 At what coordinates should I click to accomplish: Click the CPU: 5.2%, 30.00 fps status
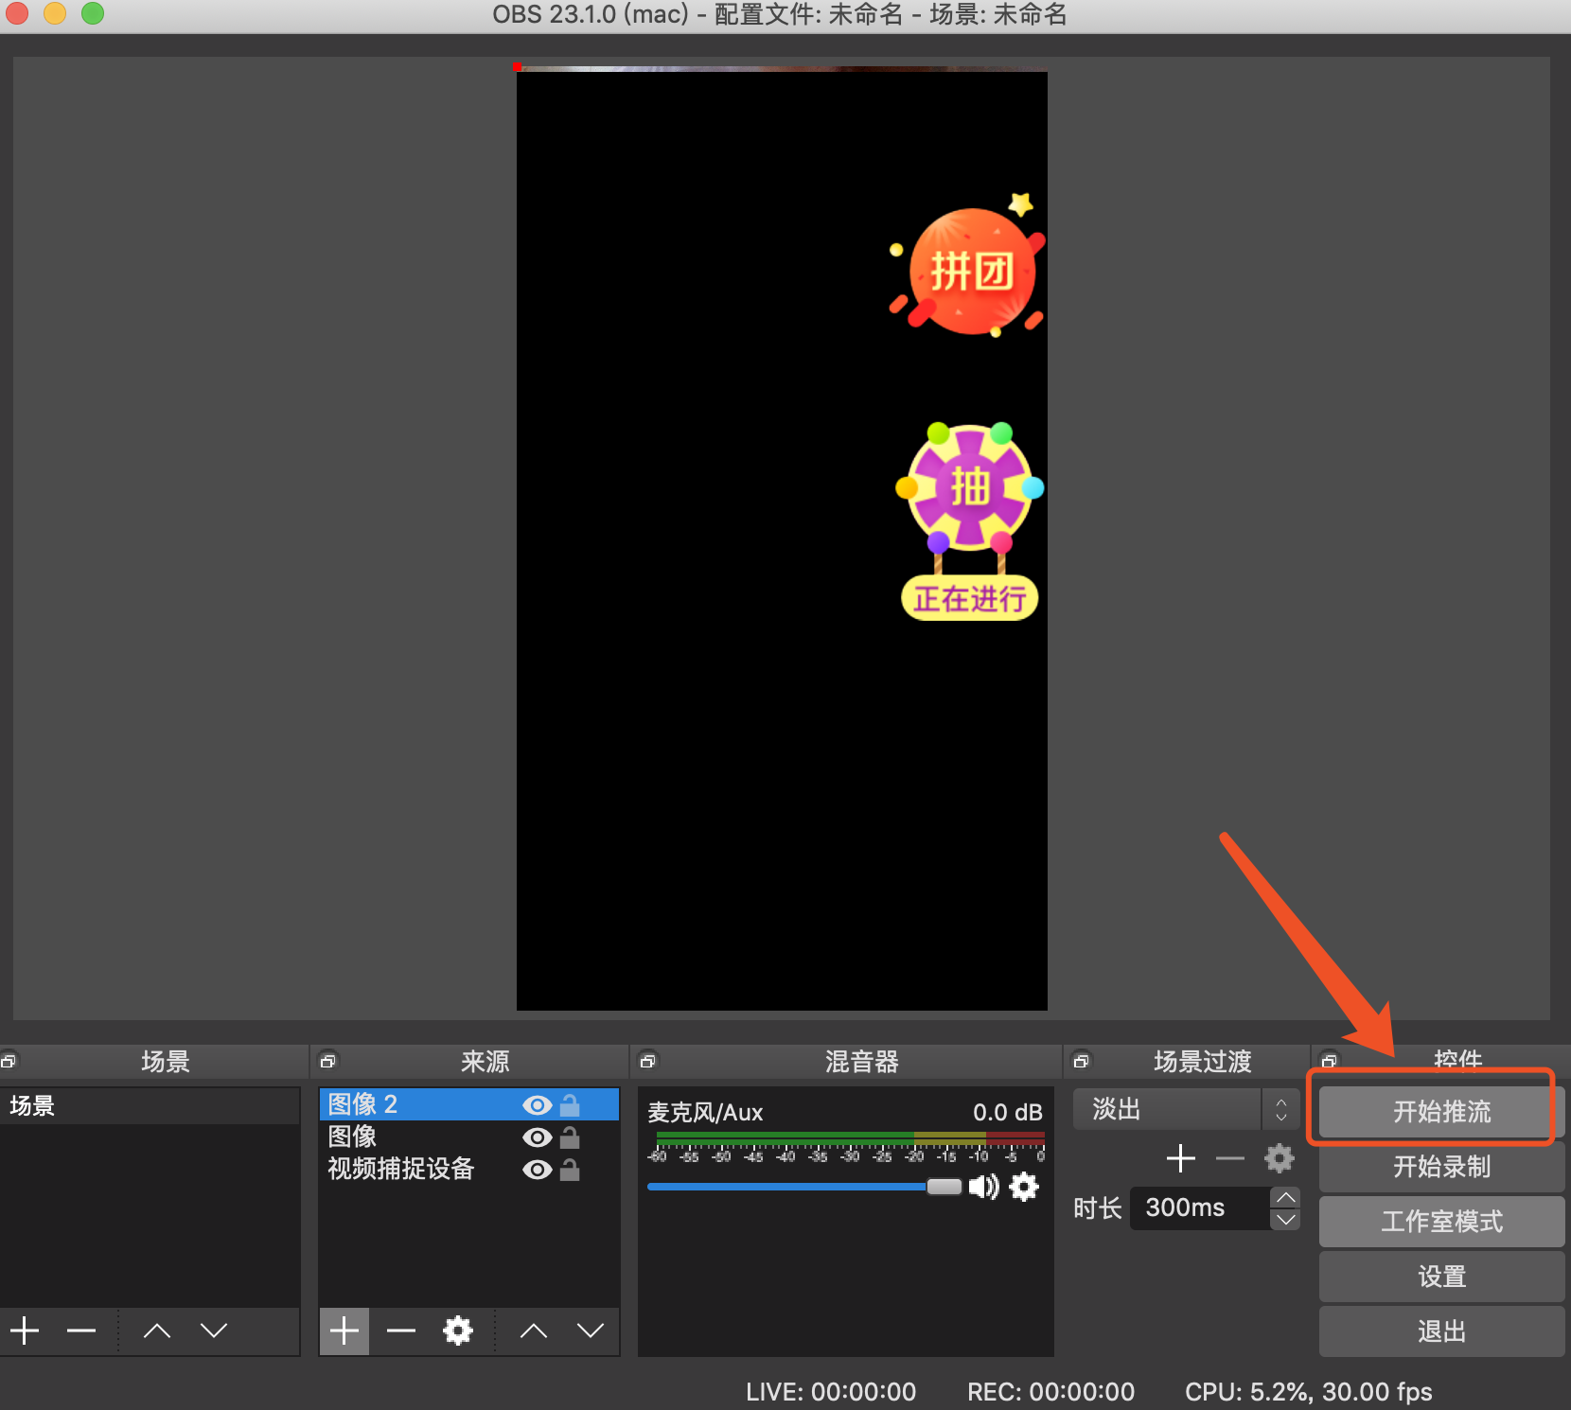point(1308,1392)
